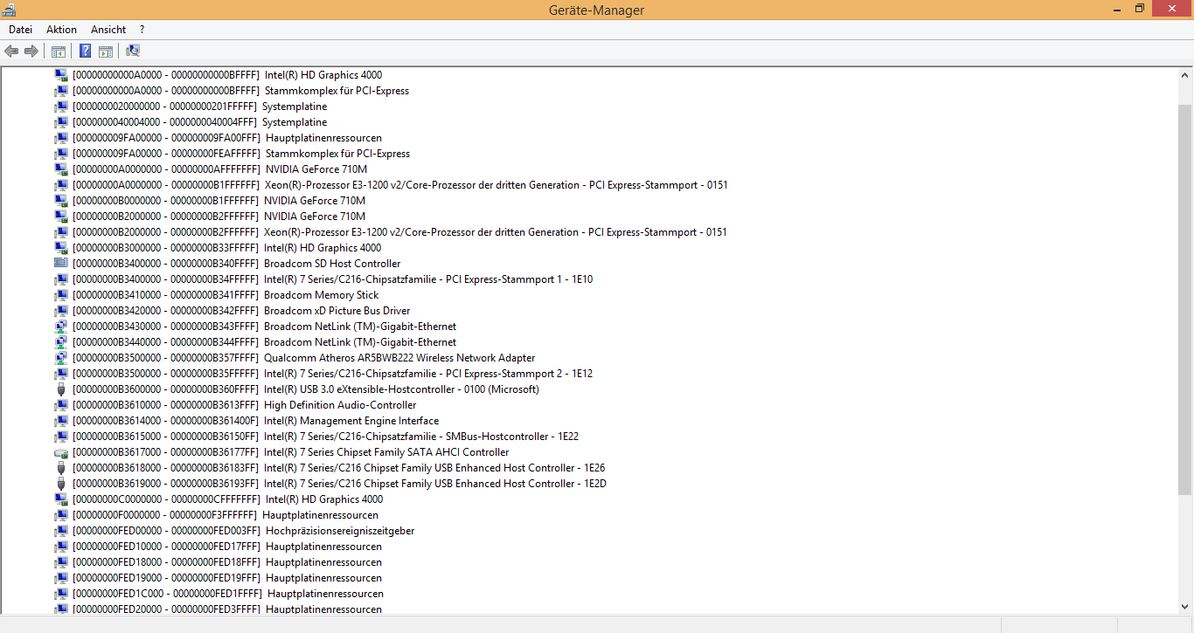Click the Intel Management Engine Interface icon
The image size is (1194, 633).
point(61,420)
